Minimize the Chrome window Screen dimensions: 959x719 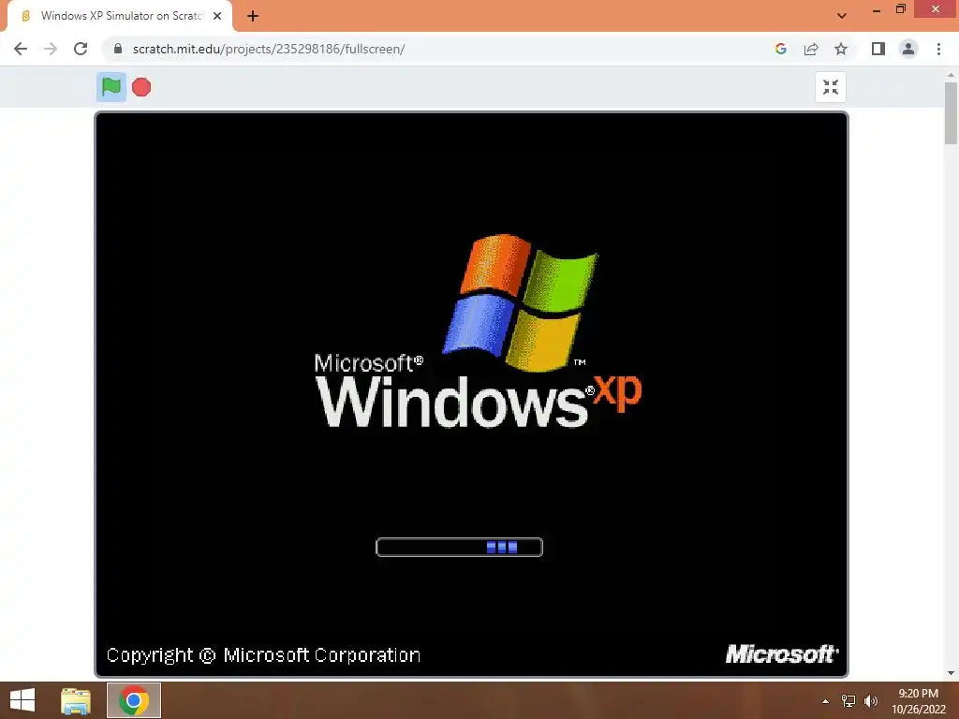point(877,10)
